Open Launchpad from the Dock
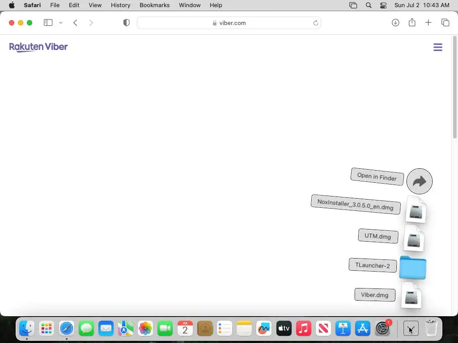 click(47, 328)
